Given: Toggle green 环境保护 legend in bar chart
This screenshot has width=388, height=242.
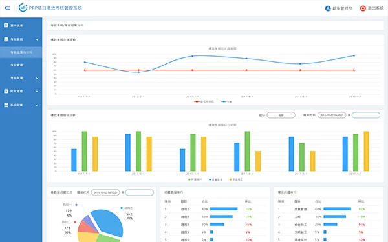Looking at the screenshot, I should point(195,179).
